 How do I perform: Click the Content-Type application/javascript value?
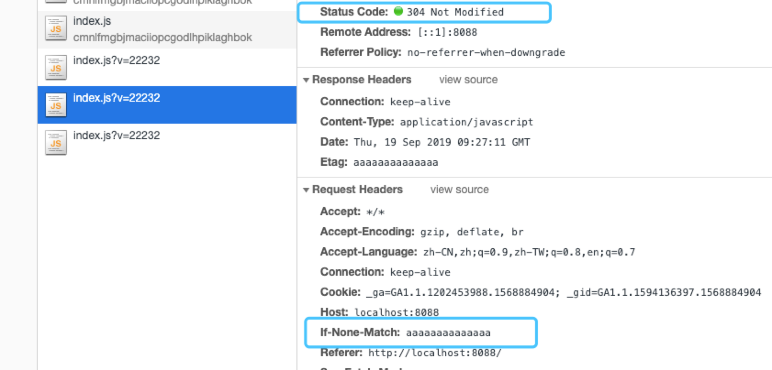(x=466, y=122)
